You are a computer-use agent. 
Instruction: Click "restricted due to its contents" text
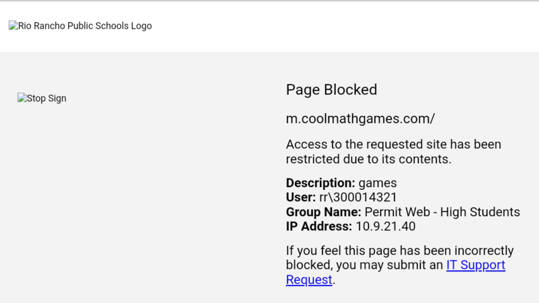coord(368,160)
